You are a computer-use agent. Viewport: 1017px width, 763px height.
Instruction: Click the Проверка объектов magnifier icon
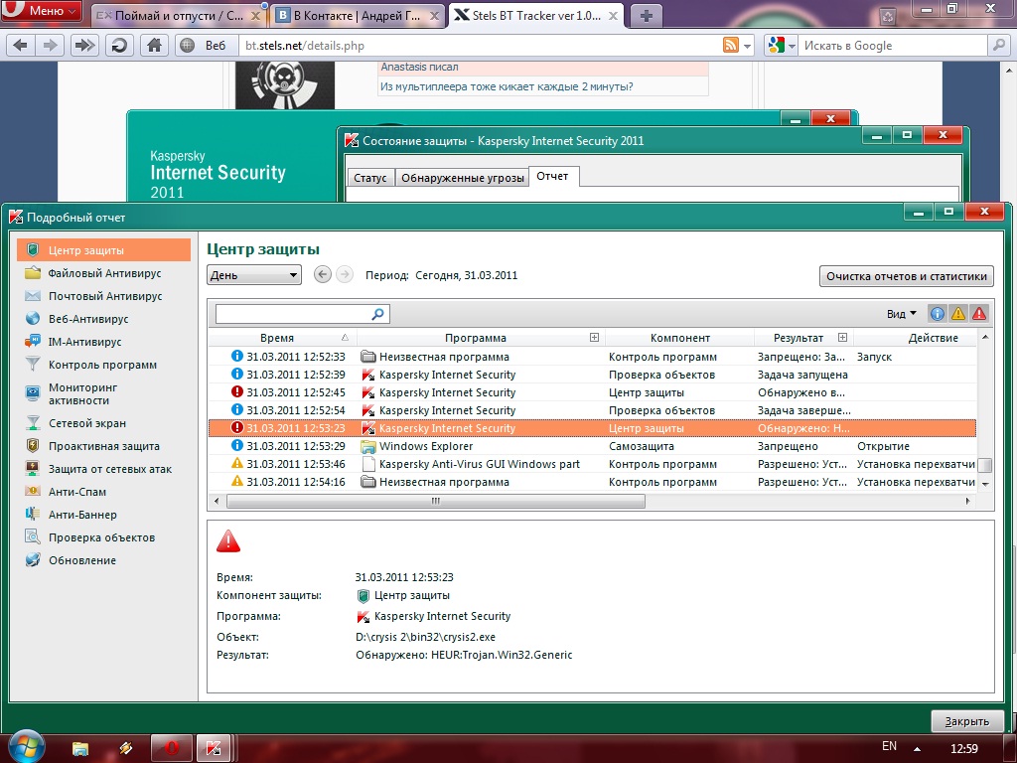pyautogui.click(x=33, y=537)
